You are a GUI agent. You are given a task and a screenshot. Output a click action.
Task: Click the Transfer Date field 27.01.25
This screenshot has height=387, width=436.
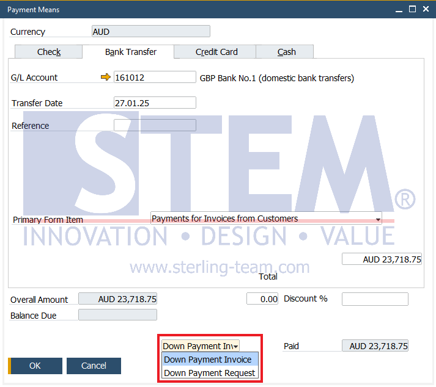coord(155,103)
